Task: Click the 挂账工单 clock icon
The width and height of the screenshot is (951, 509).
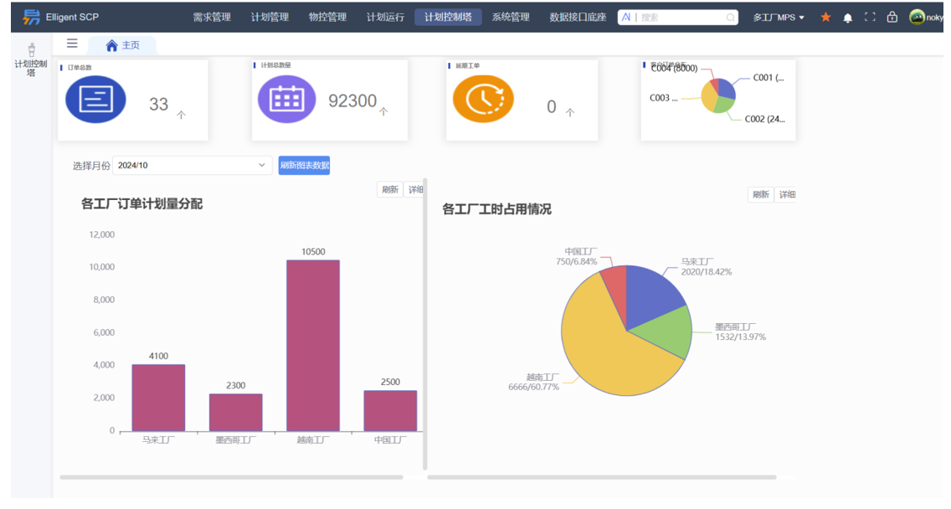Action: [x=484, y=98]
